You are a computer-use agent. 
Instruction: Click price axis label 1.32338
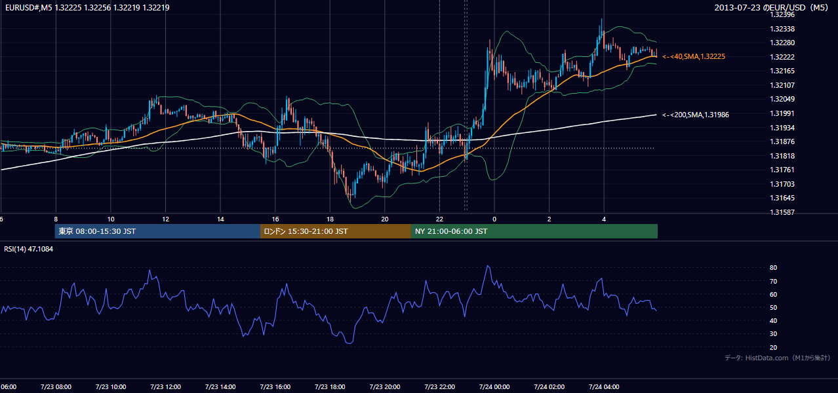(x=782, y=29)
